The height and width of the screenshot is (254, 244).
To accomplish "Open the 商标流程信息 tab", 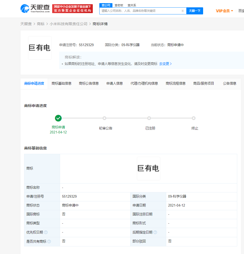I will [x=176, y=84].
